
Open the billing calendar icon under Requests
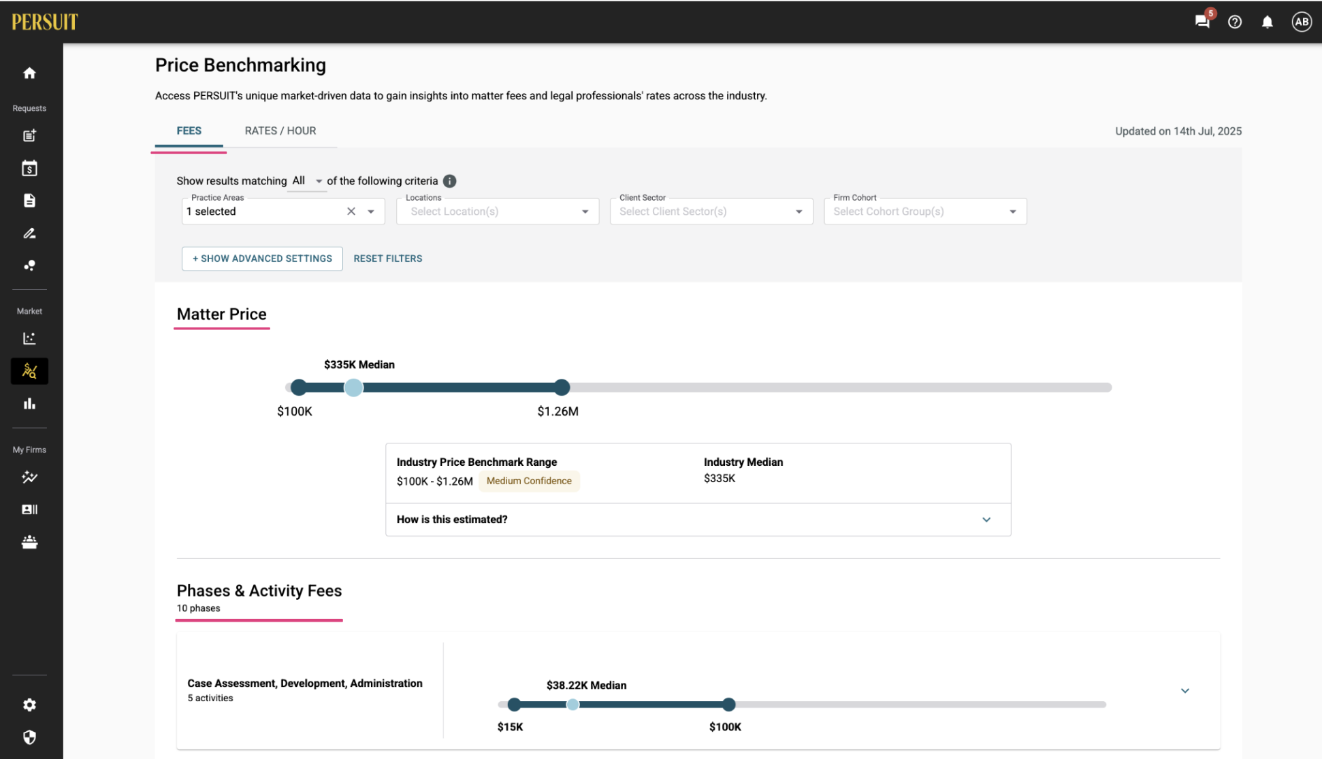[x=29, y=167]
